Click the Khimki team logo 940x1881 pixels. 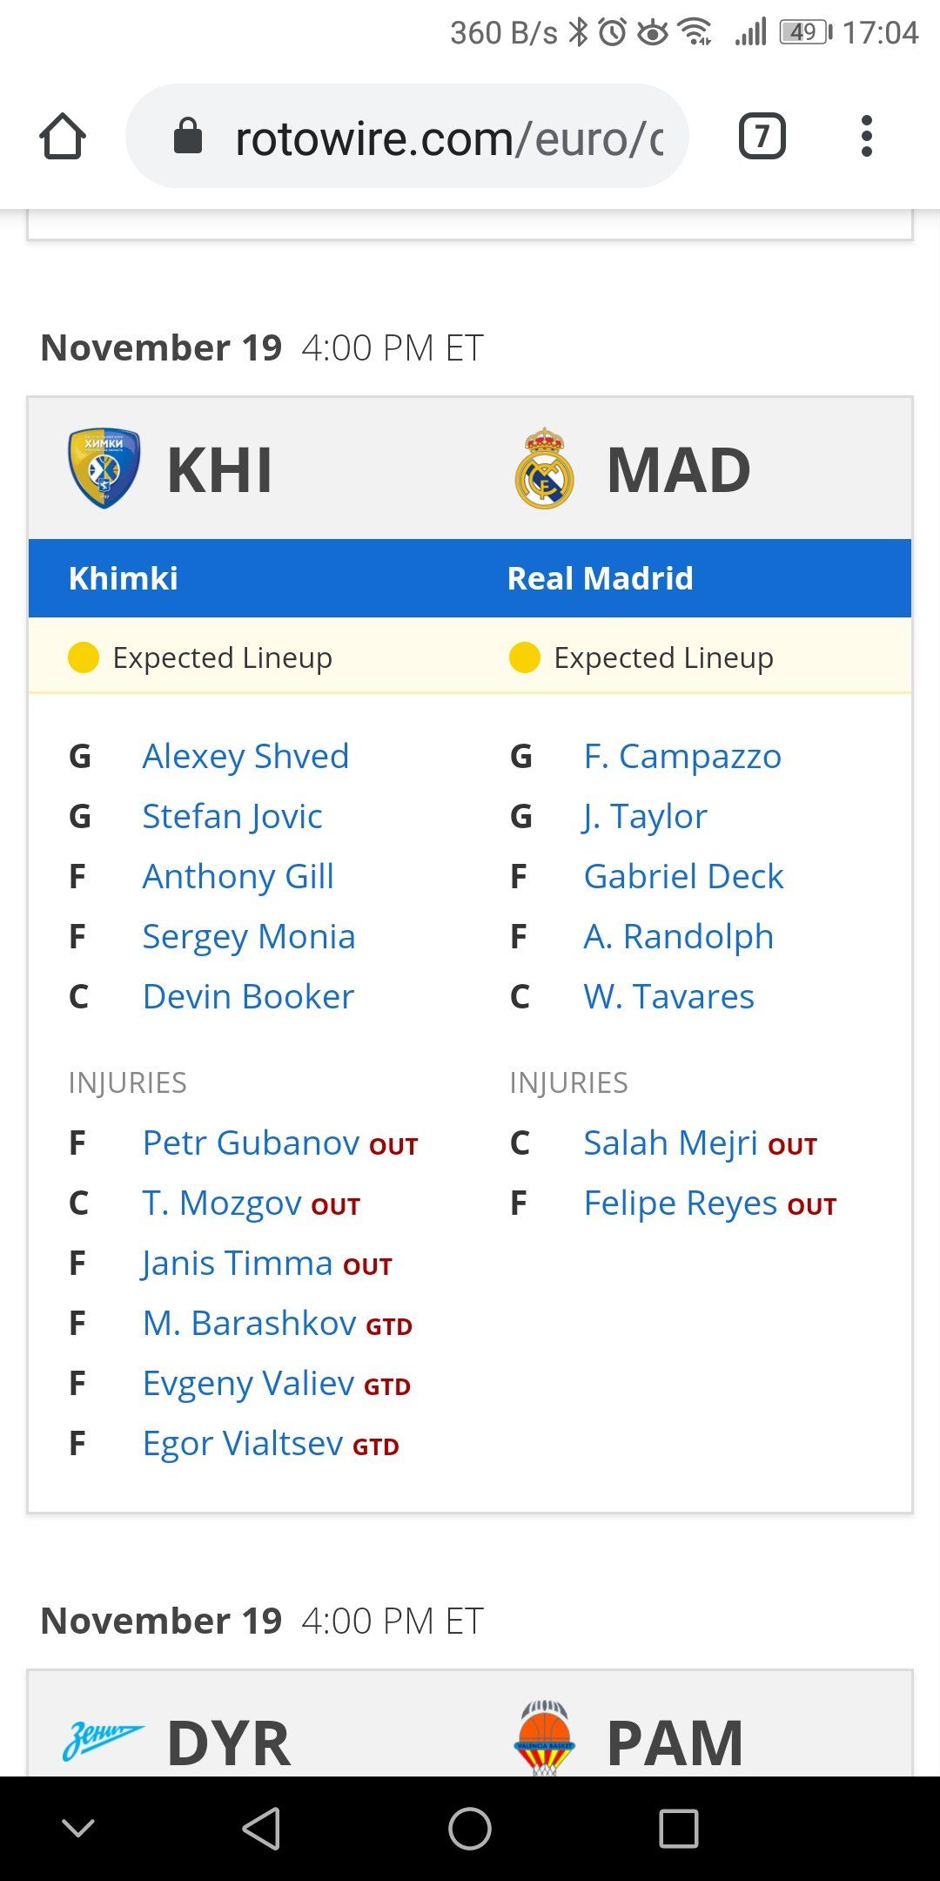pos(104,469)
